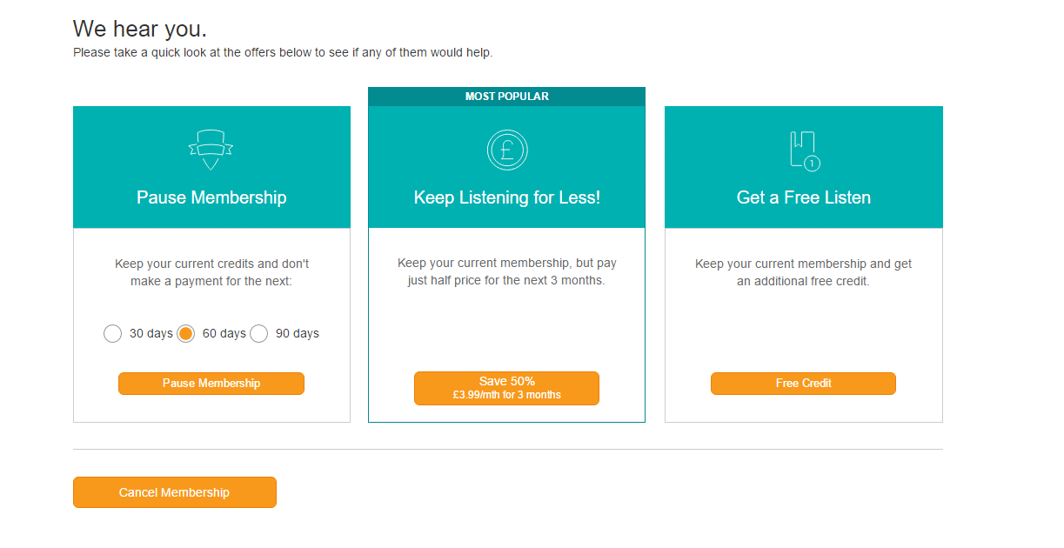Click the pound coin icon
This screenshot has width=1064, height=548.
coord(507,150)
